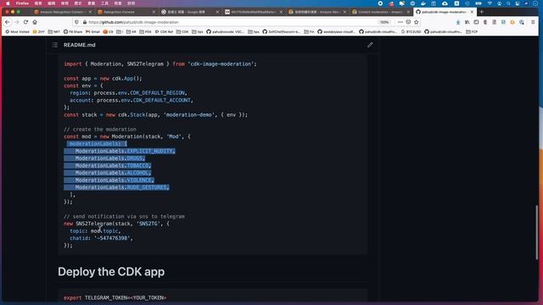Open page actions three-dot menu in address bar

pos(400,22)
